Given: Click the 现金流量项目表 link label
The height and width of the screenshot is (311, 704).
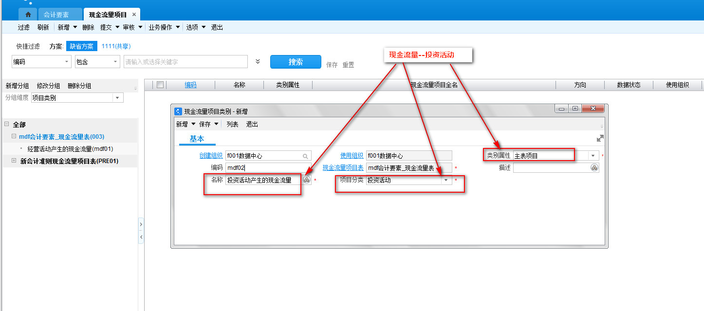Looking at the screenshot, I should tap(343, 168).
